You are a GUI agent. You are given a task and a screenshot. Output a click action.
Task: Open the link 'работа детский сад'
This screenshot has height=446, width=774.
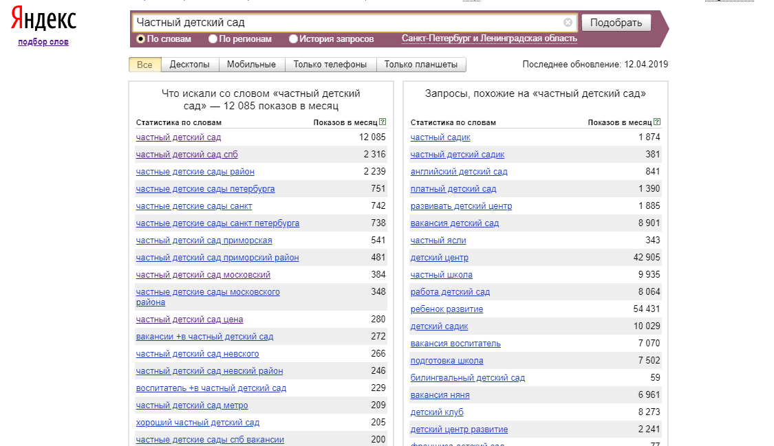(450, 292)
